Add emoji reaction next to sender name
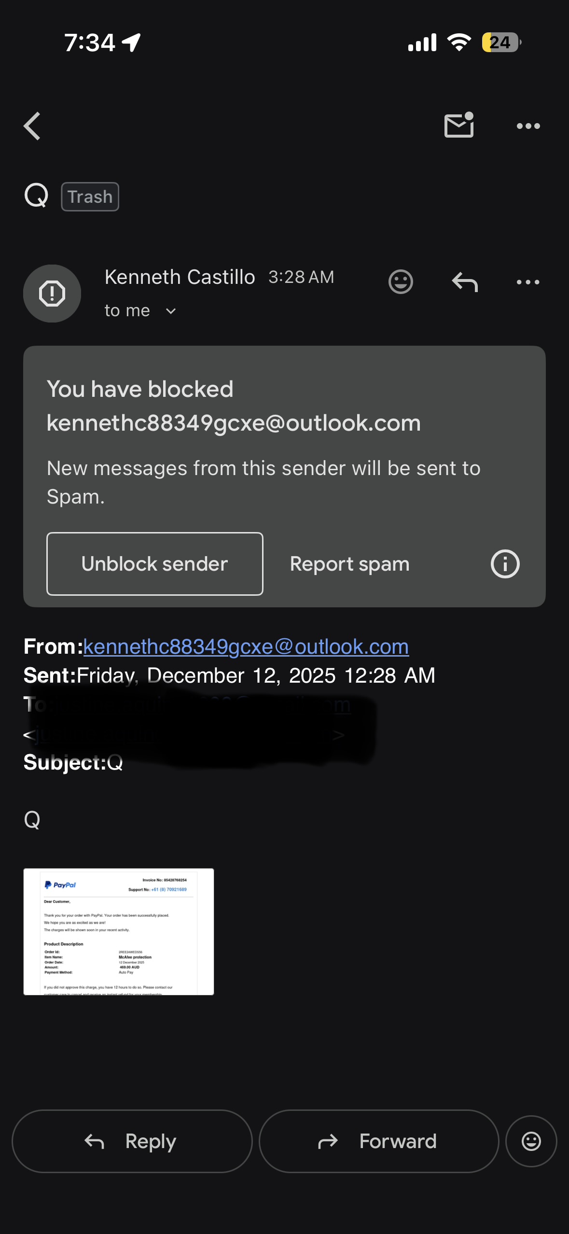This screenshot has width=569, height=1234. (401, 282)
